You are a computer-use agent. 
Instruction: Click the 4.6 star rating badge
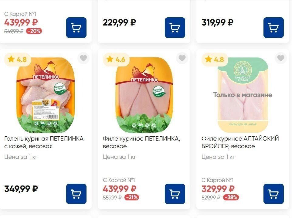116,60
